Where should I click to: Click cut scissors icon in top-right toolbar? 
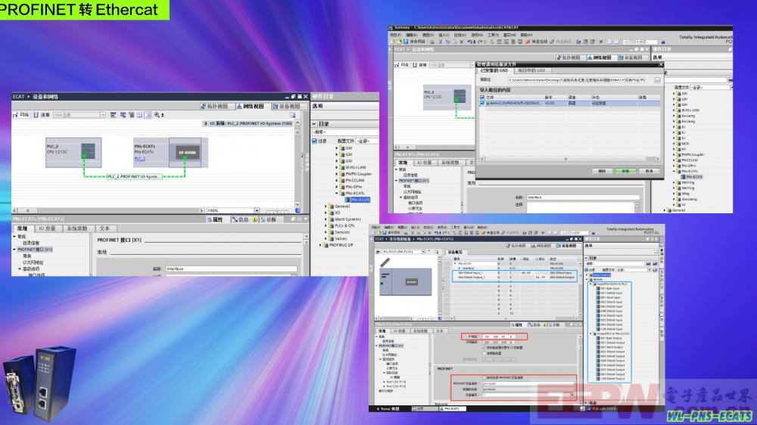click(x=441, y=42)
